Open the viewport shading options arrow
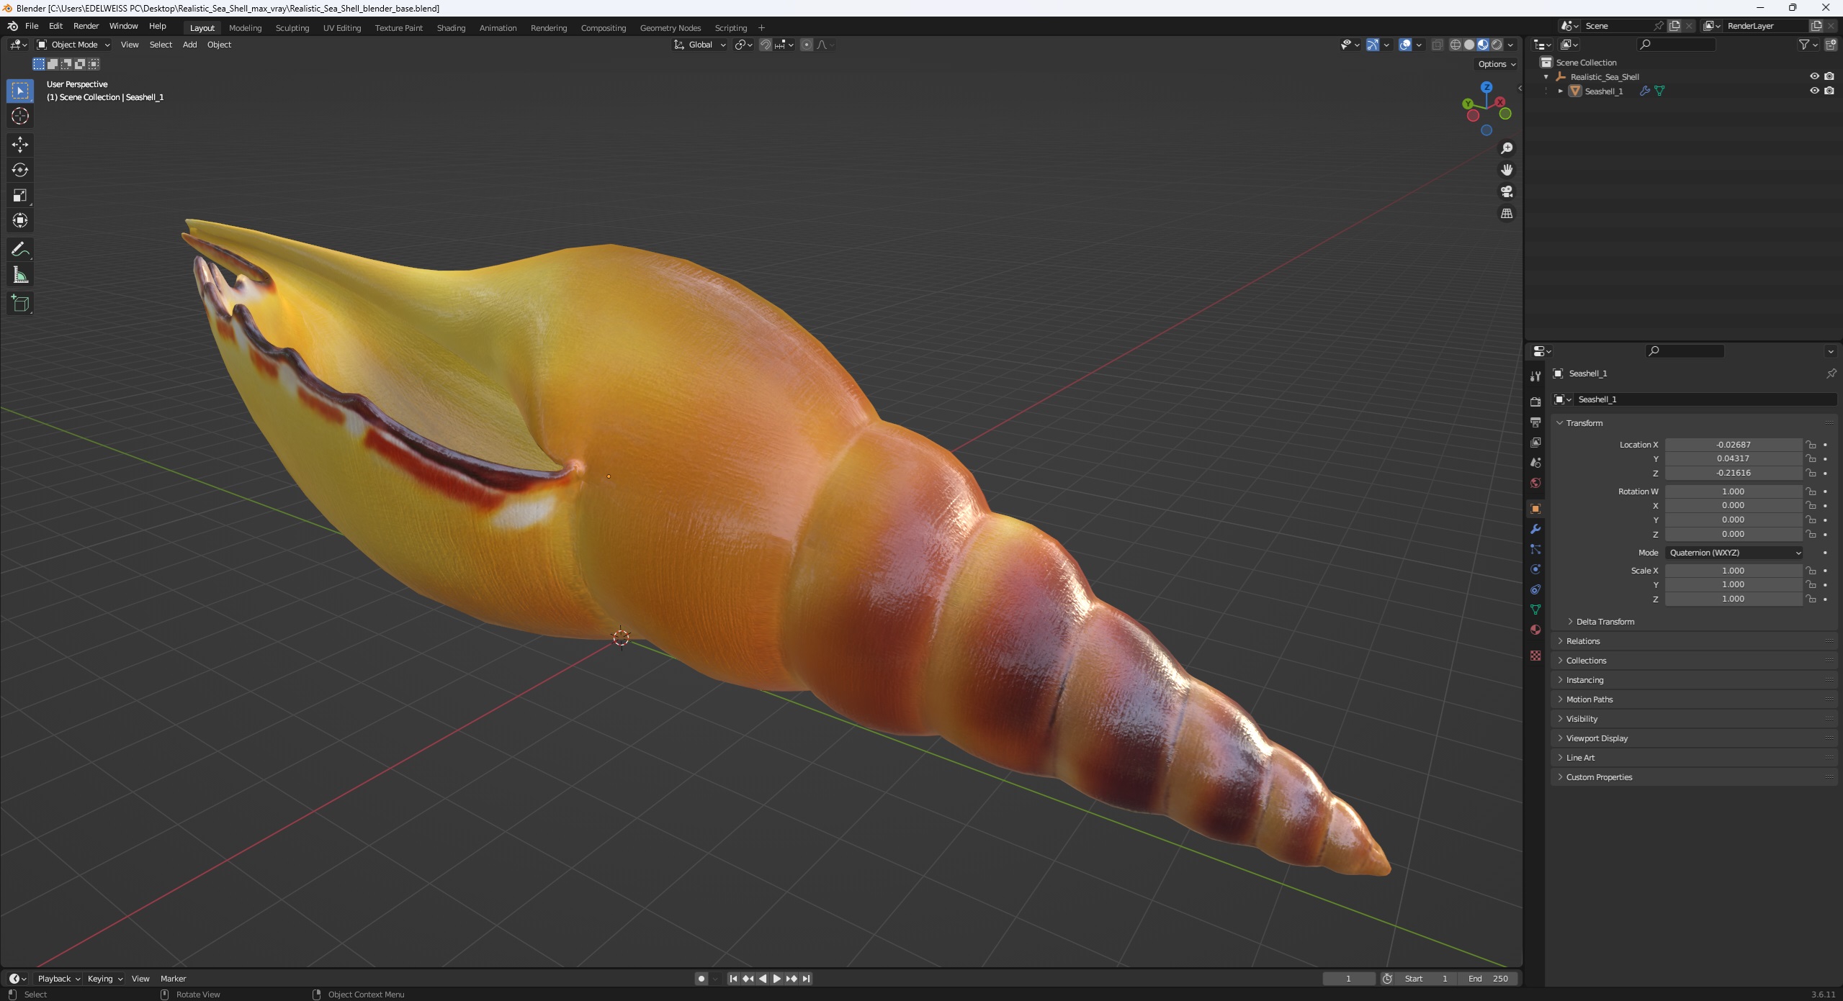Image resolution: width=1843 pixels, height=1001 pixels. (x=1511, y=45)
